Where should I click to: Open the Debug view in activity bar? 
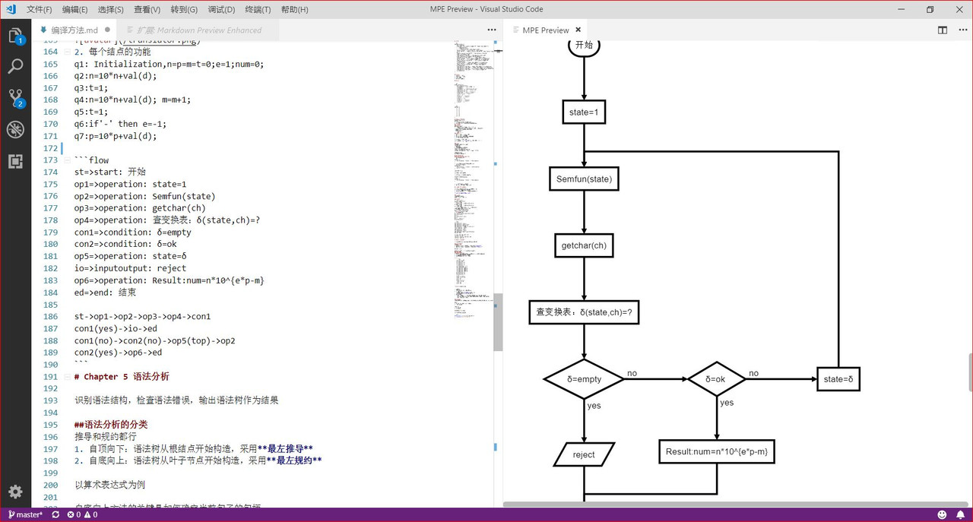click(15, 129)
